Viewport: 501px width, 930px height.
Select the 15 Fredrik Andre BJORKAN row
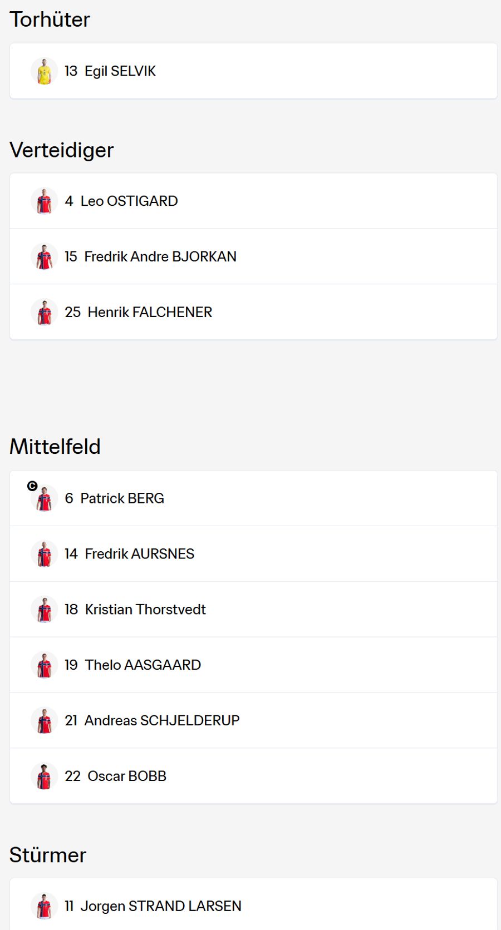click(253, 256)
